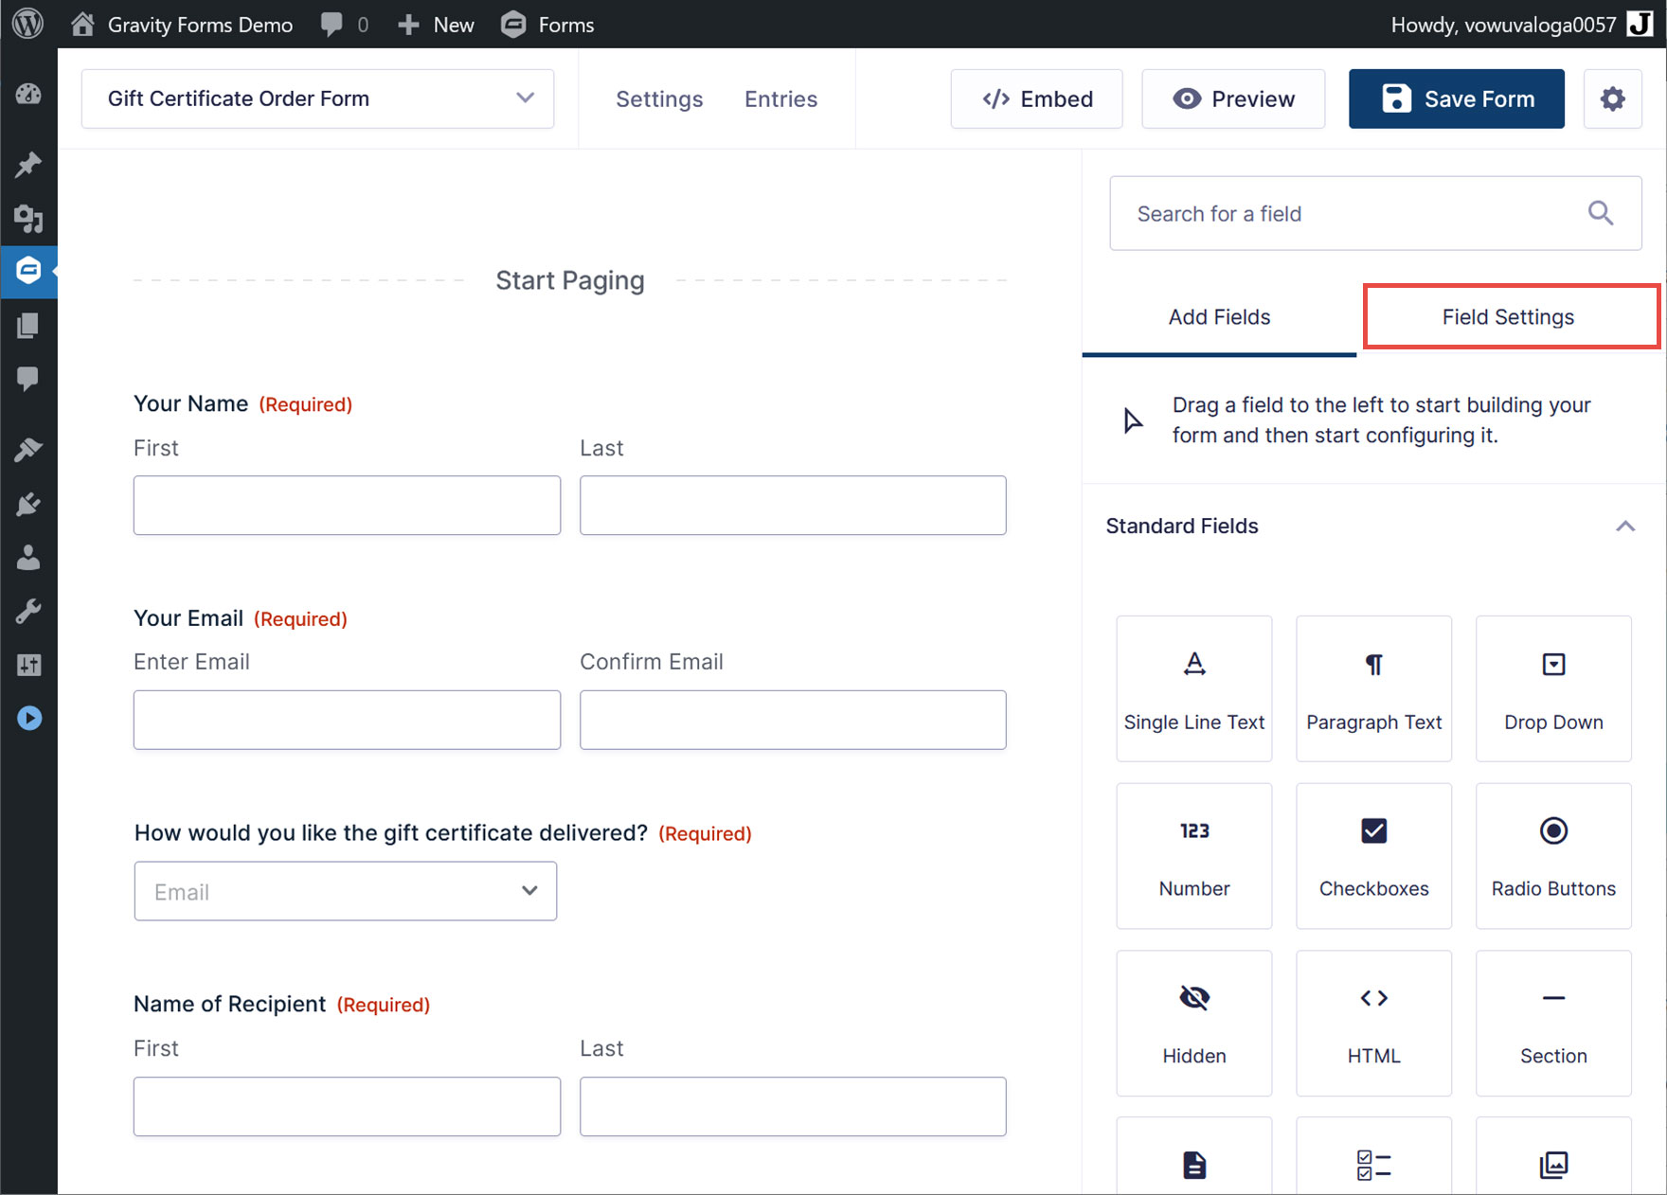Open the Howdy user account menu
The width and height of the screenshot is (1667, 1195).
[1521, 25]
